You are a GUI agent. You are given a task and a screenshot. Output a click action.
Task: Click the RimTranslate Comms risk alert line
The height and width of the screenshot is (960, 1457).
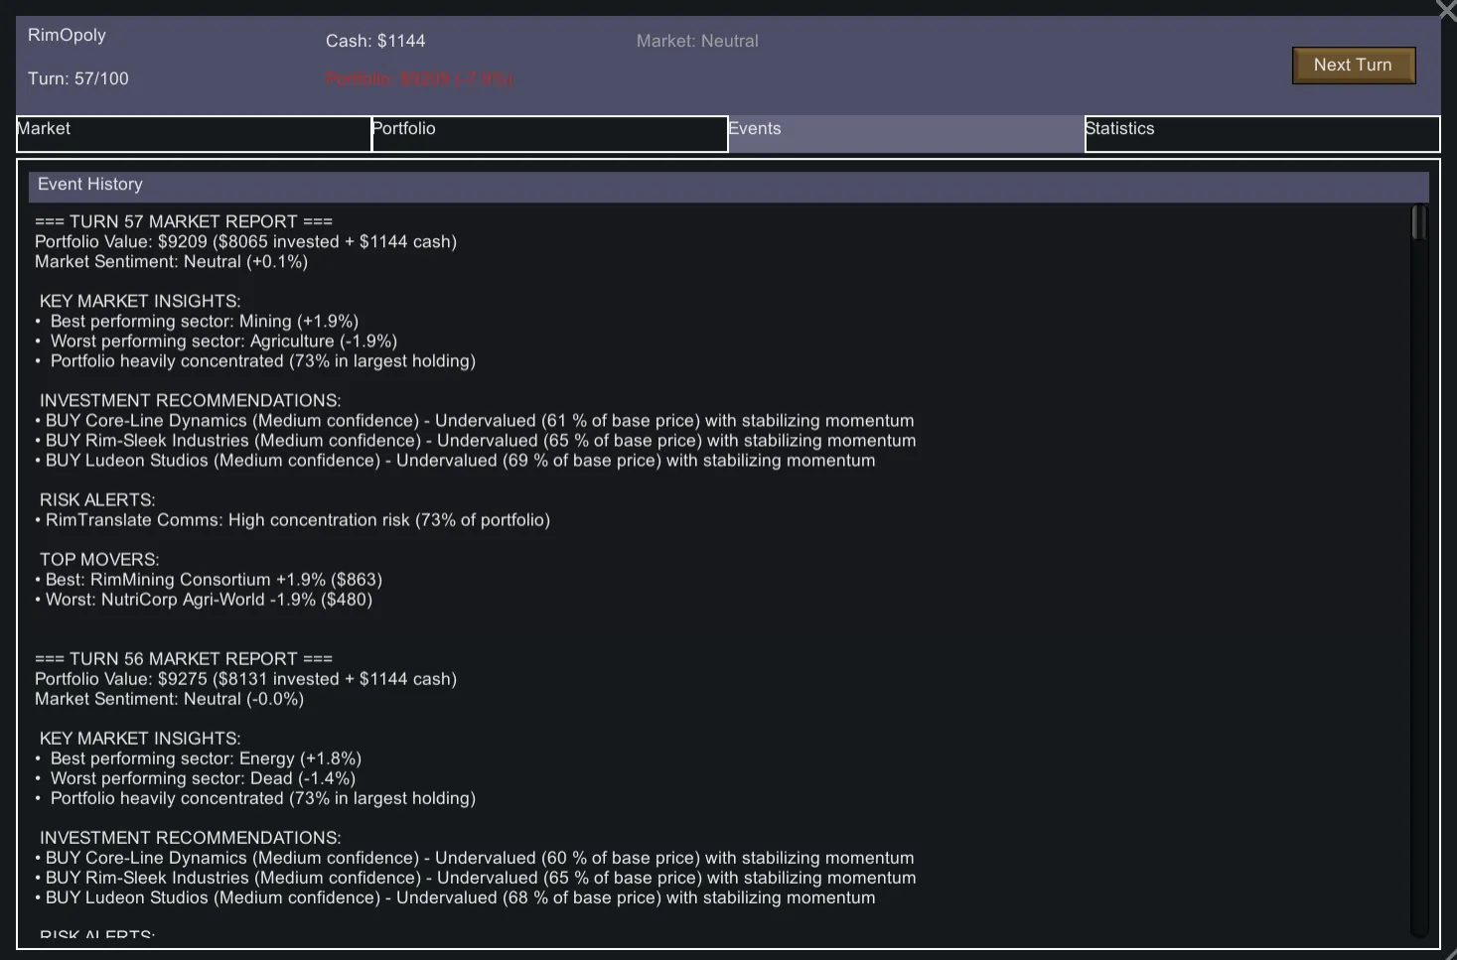pyautogui.click(x=293, y=520)
